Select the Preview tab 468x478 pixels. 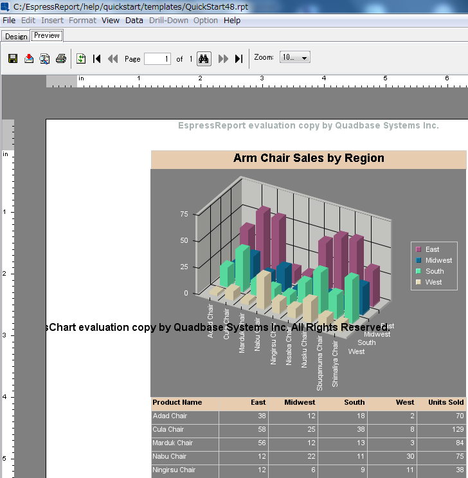[x=47, y=35]
